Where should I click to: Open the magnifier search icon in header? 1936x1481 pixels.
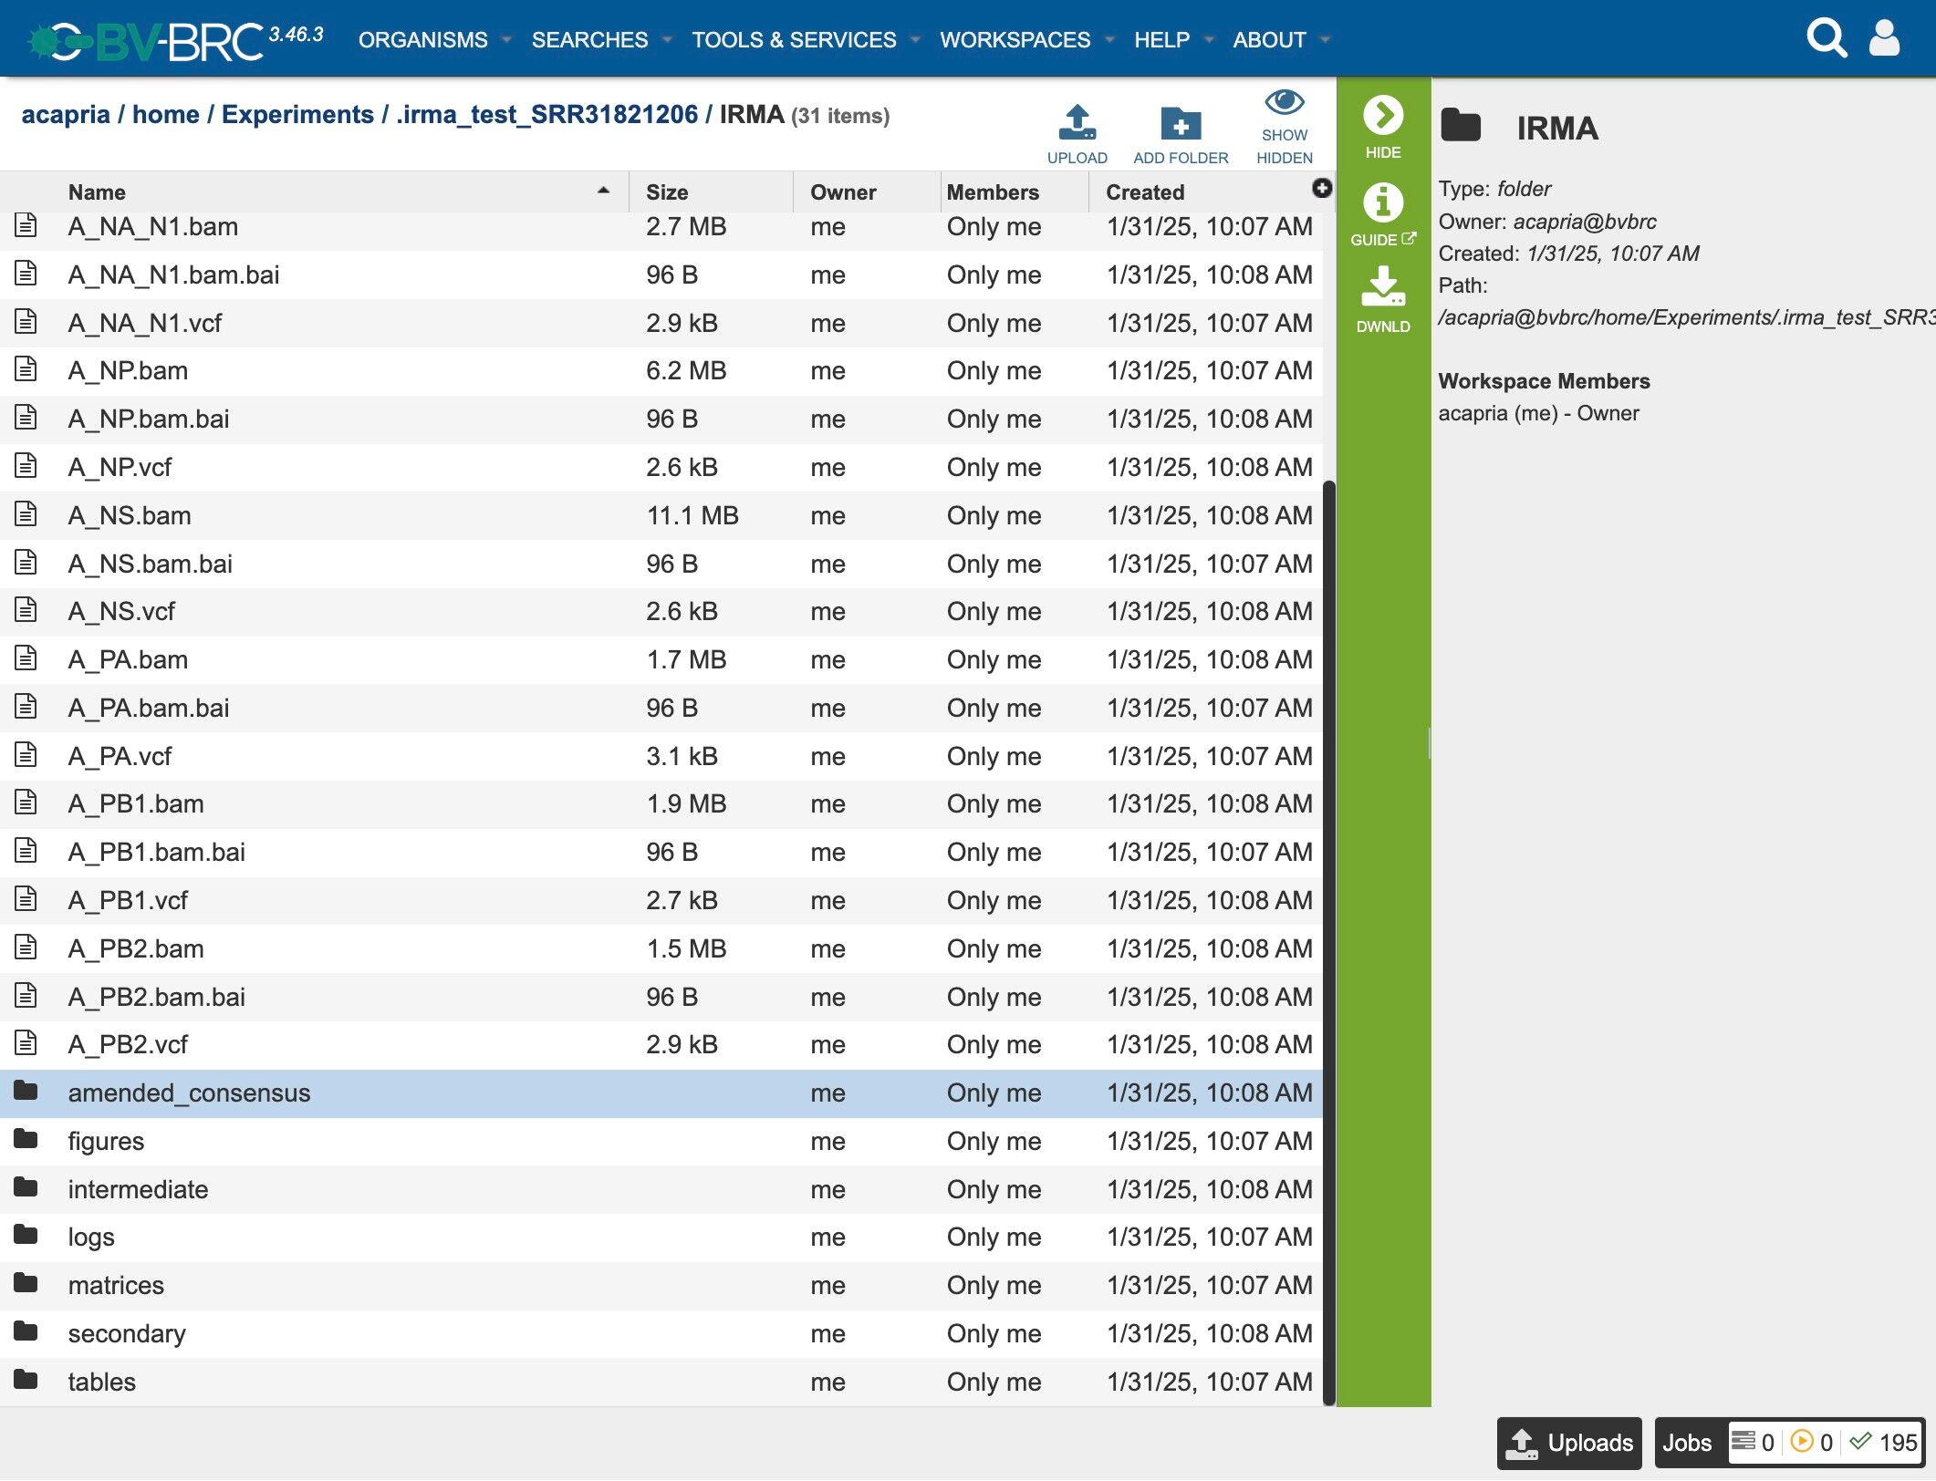[1826, 38]
